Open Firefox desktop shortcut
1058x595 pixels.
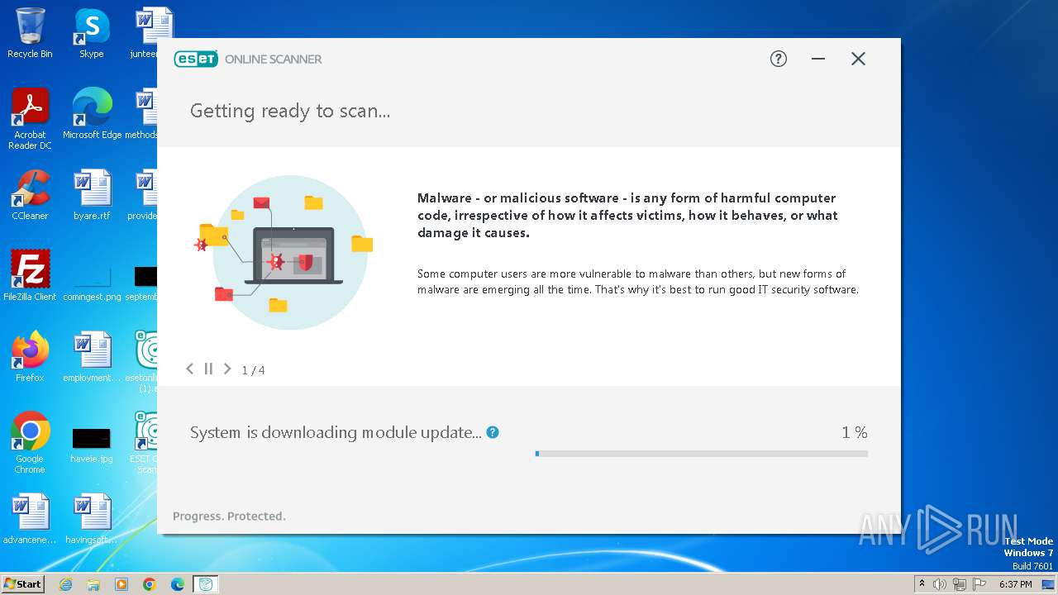coord(30,357)
